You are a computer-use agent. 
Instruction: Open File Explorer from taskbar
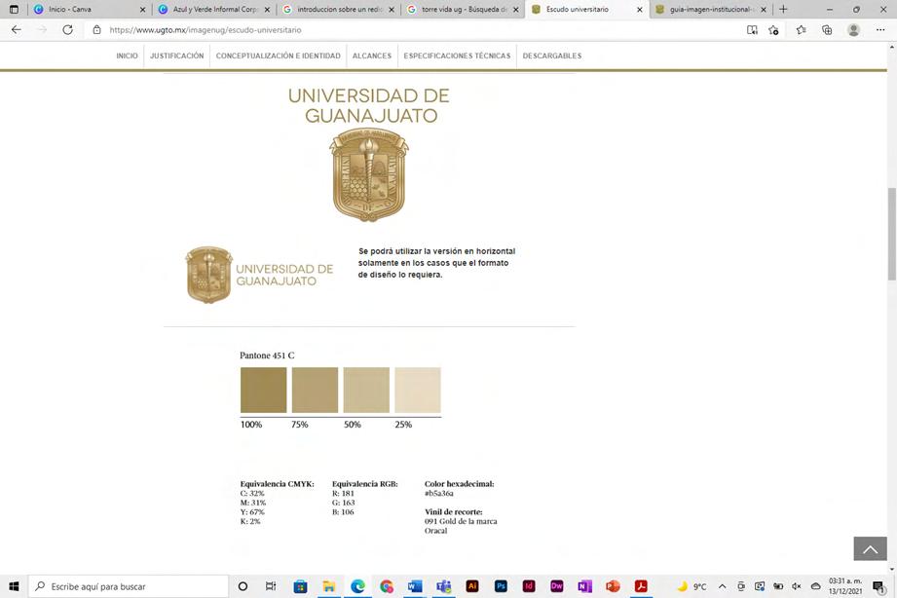[329, 586]
